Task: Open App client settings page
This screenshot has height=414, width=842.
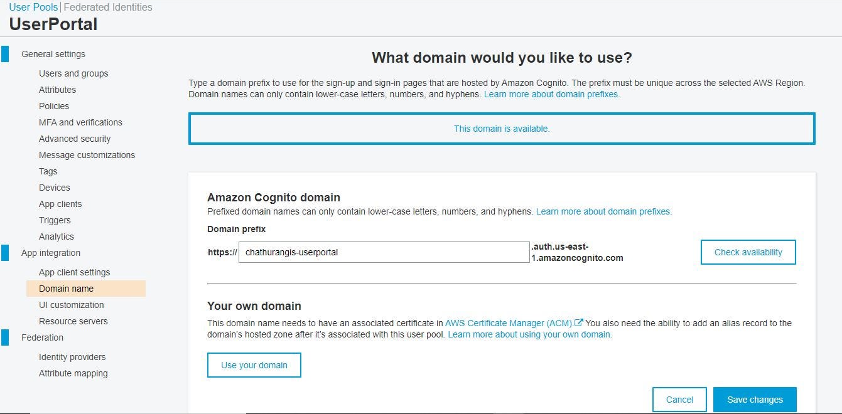Action: 74,272
